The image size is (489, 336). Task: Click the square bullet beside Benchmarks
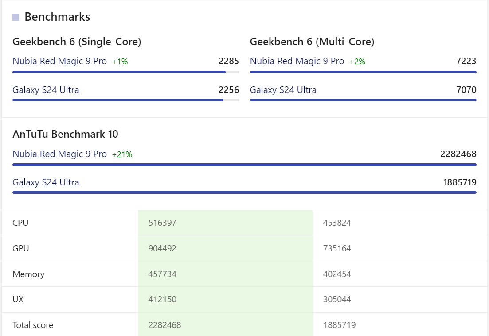click(x=16, y=17)
